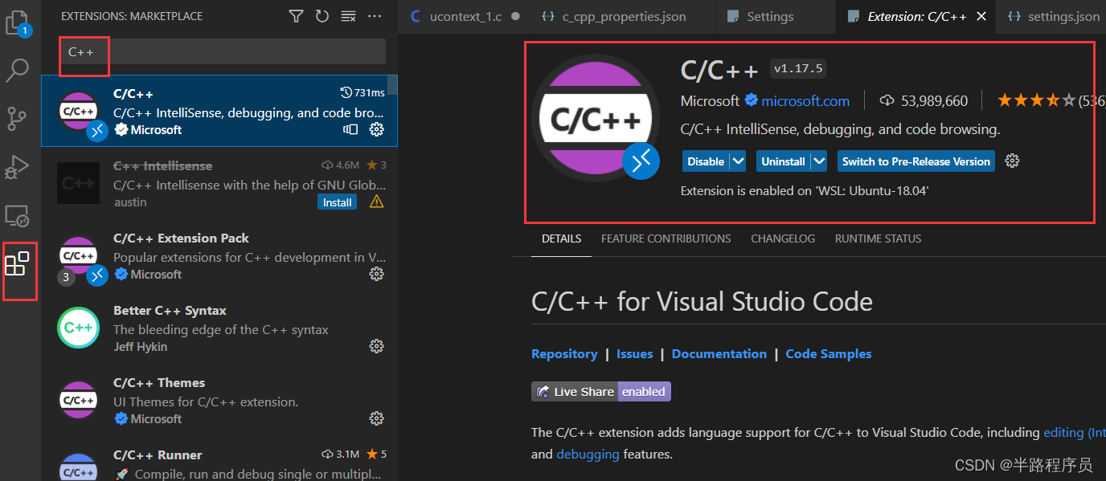Image resolution: width=1106 pixels, height=481 pixels.
Task: Open the Source Control view
Action: click(x=18, y=119)
